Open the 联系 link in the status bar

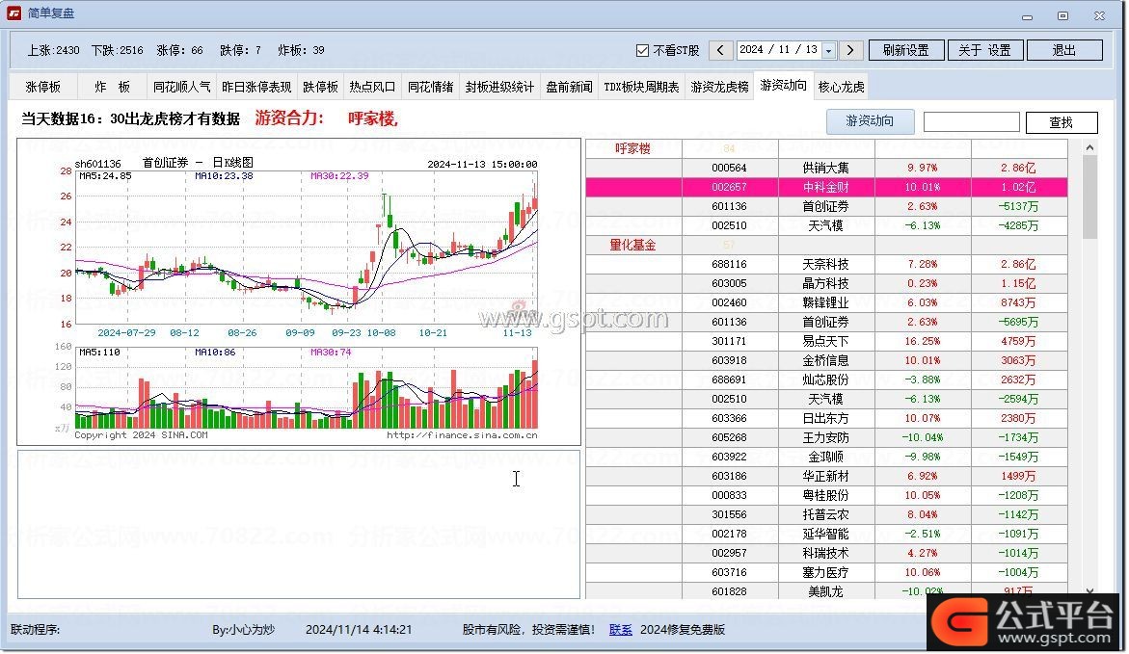pyautogui.click(x=621, y=630)
